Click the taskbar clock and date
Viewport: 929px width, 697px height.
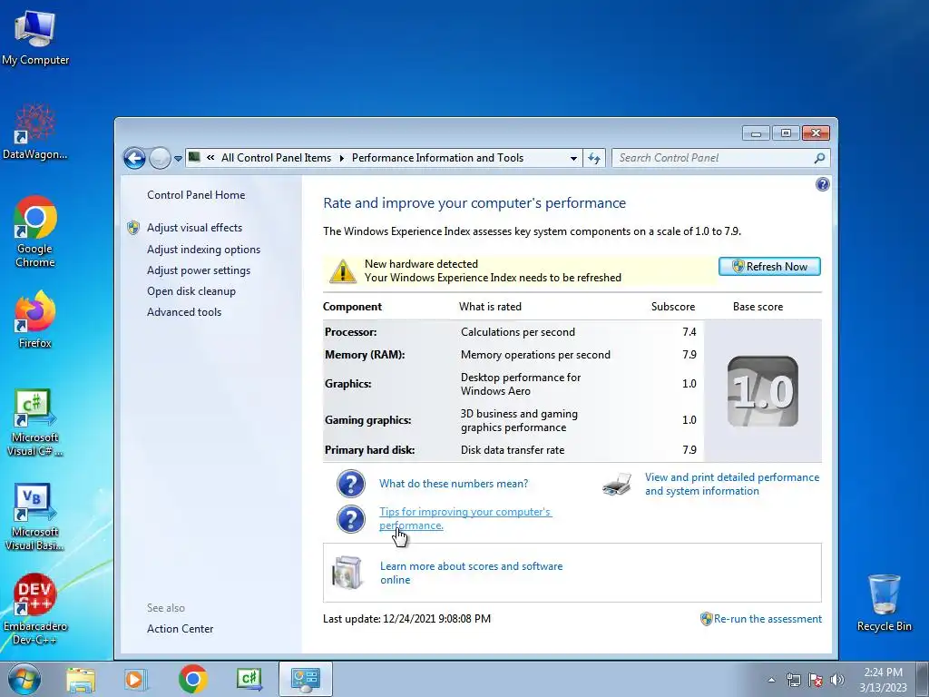click(883, 680)
